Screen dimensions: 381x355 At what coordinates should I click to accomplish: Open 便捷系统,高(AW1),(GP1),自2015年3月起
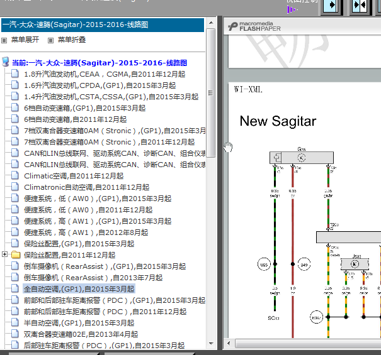pos(98,221)
